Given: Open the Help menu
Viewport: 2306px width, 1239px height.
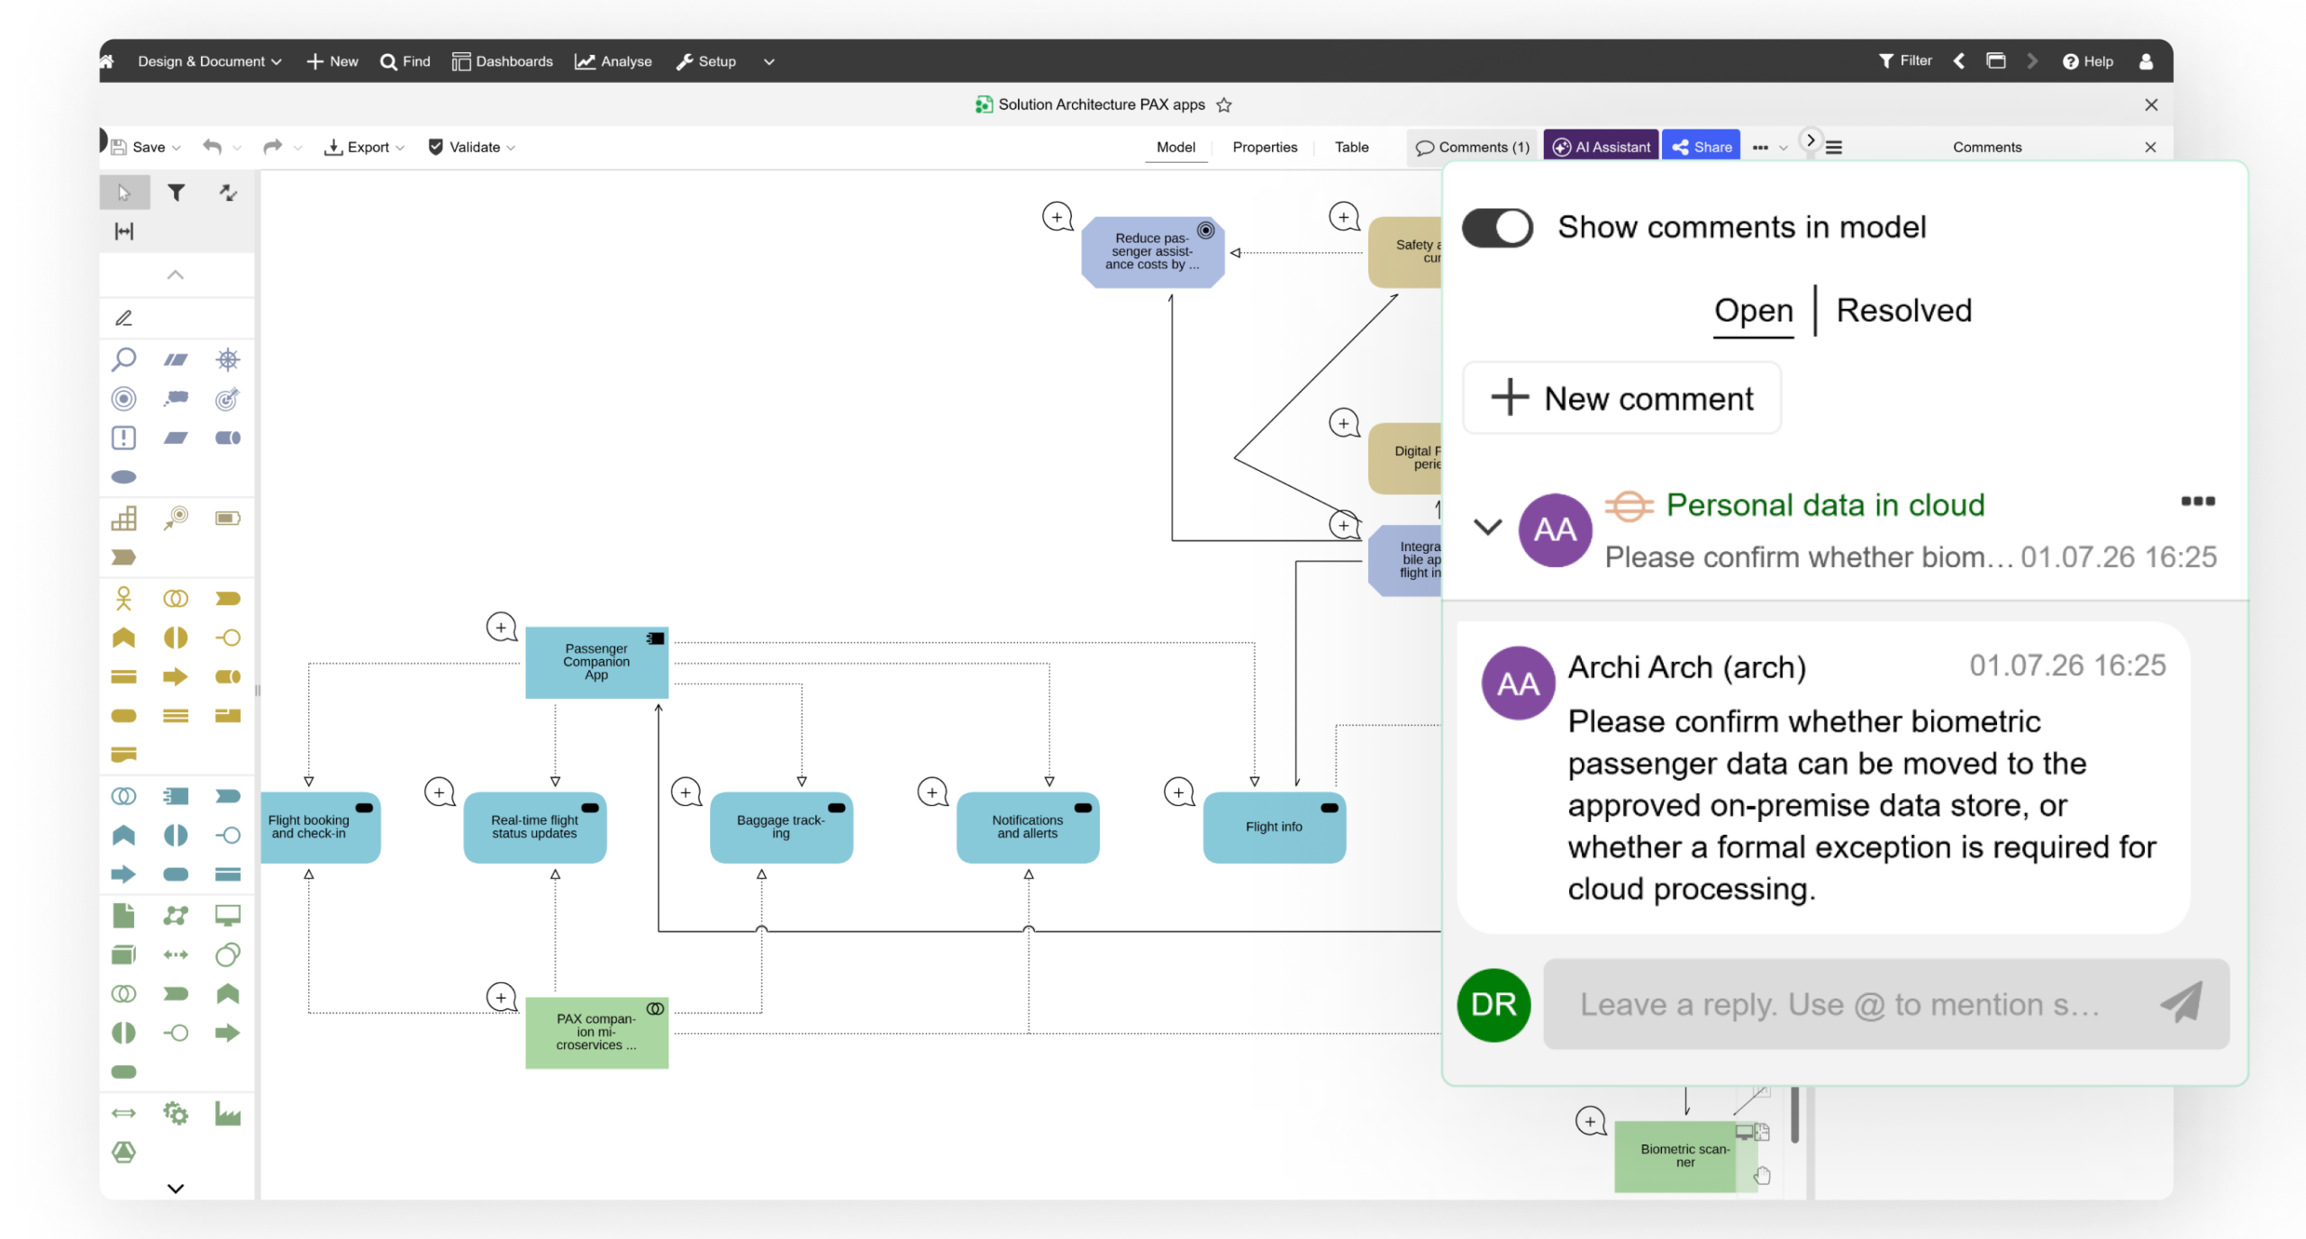Looking at the screenshot, I should (x=2088, y=61).
